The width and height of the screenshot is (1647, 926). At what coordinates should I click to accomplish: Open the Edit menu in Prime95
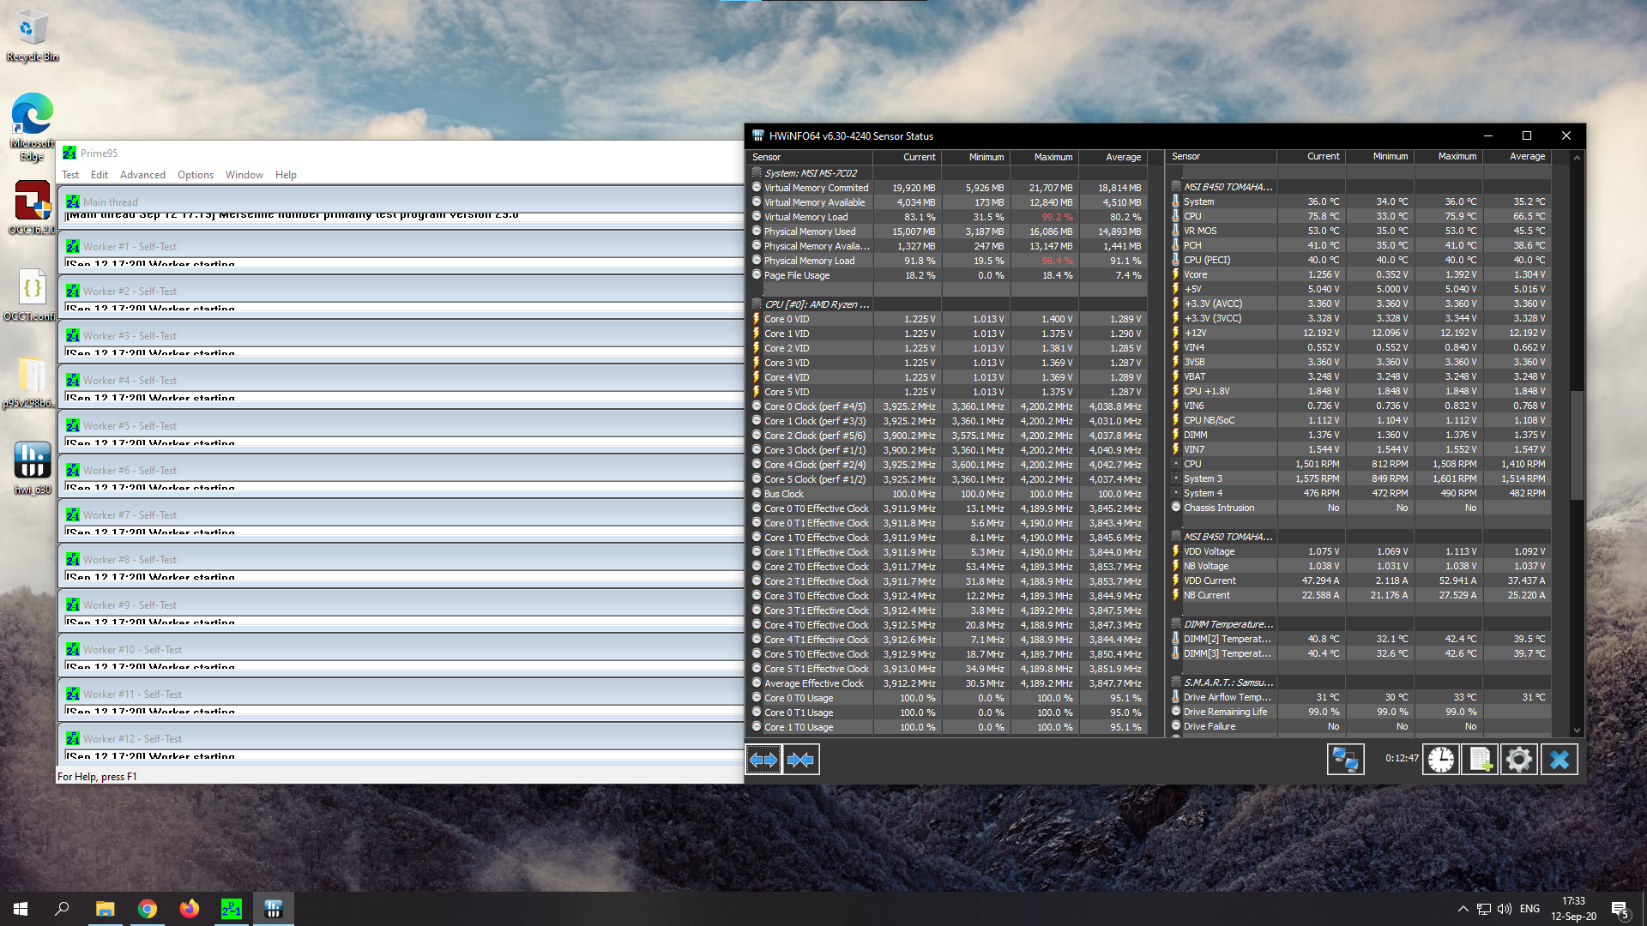pos(100,174)
